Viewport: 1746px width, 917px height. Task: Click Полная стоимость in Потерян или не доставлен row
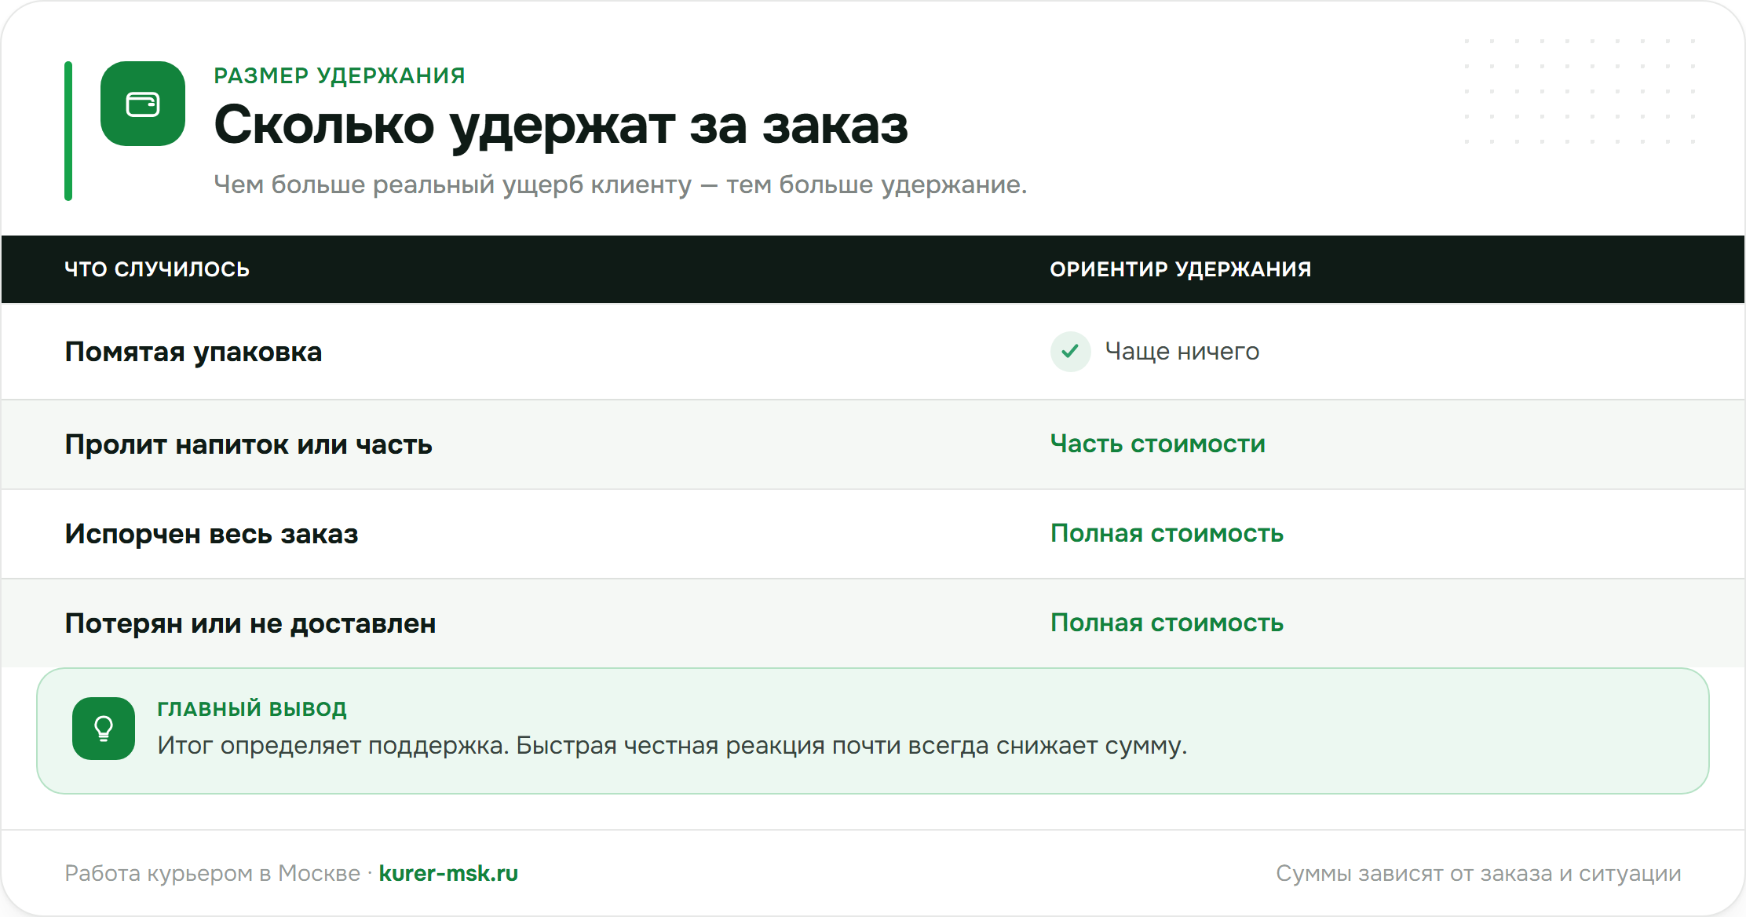(1167, 623)
